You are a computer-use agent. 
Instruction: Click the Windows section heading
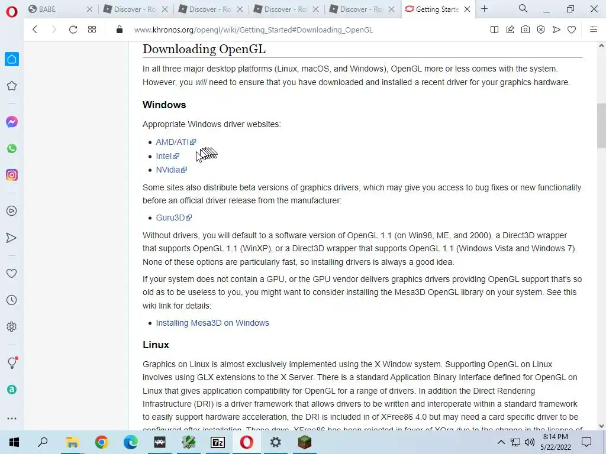(165, 105)
